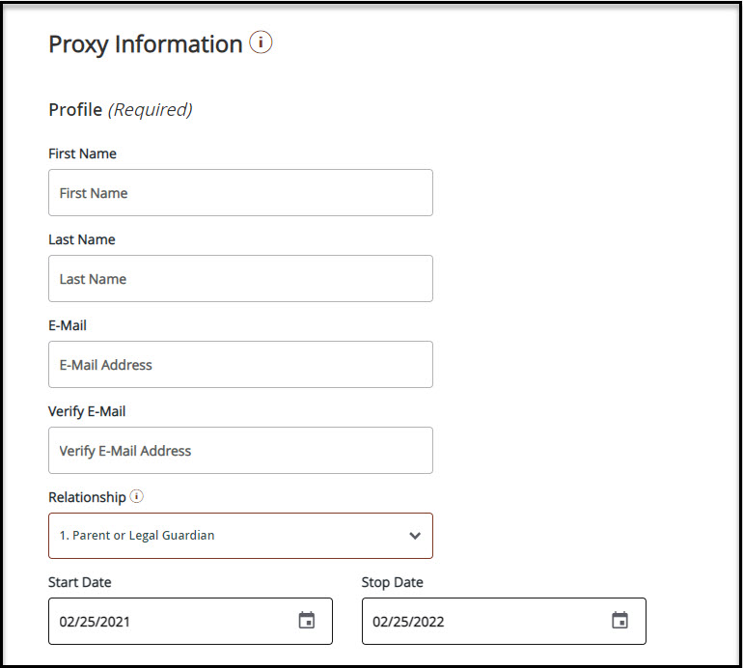
Task: Click the info icon beside Proxy Information
Action: pyautogui.click(x=261, y=43)
